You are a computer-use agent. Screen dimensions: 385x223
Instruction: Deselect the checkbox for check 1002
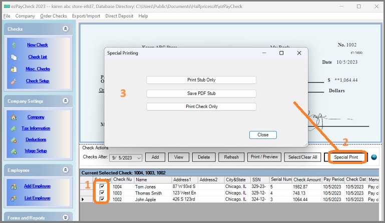click(x=102, y=199)
